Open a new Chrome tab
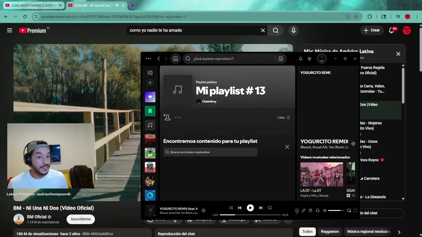Image resolution: width=422 pixels, height=237 pixels. 133,5
